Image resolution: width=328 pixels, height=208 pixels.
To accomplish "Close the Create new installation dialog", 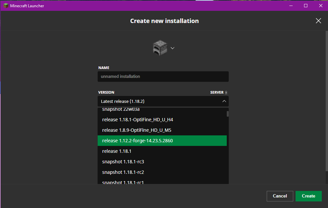I will 318,21.
